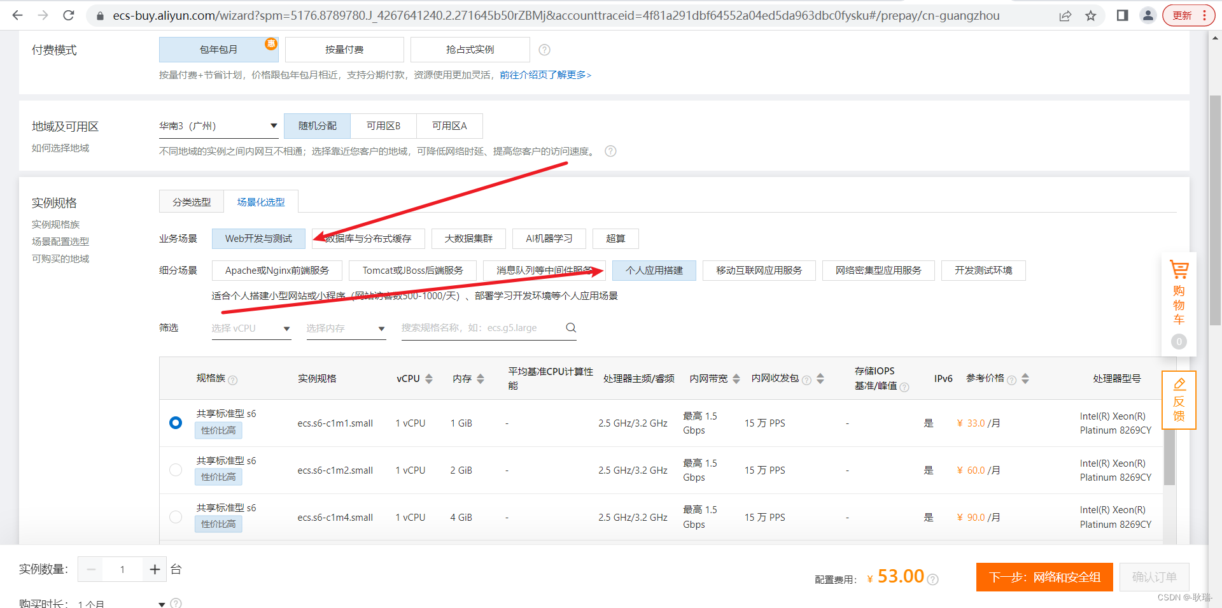
Task: Open help icon next to 参考价格
Action: coord(1011,380)
